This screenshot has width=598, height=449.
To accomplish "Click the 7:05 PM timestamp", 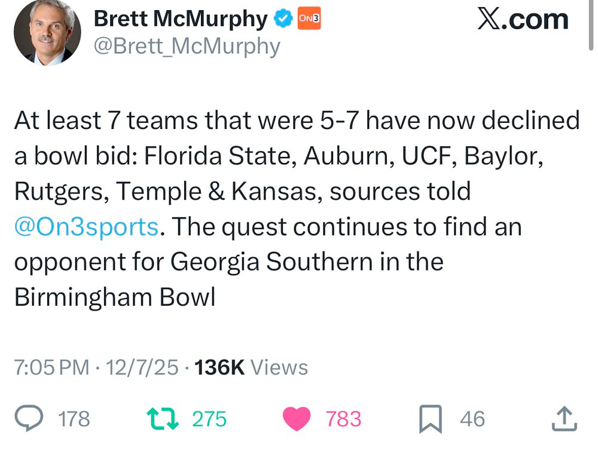I will [51, 367].
